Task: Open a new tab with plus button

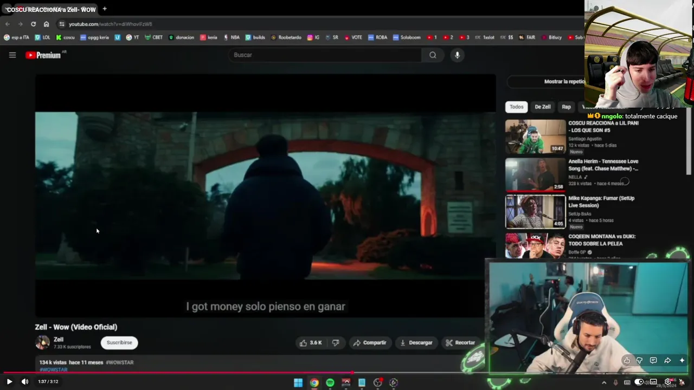Action: [105, 9]
